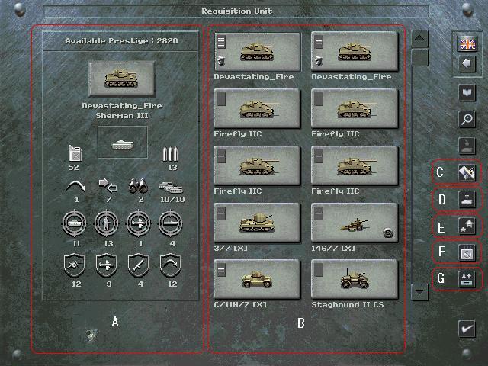
Task: Click the Requisition Unit title
Action: click(x=237, y=11)
